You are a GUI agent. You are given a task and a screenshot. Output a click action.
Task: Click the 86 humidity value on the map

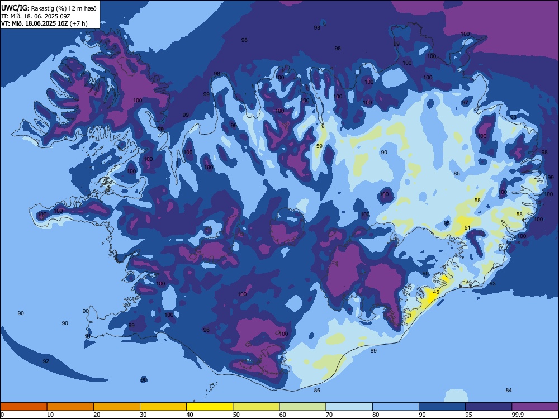click(x=317, y=390)
